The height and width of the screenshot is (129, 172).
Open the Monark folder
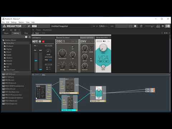[x=9, y=61]
